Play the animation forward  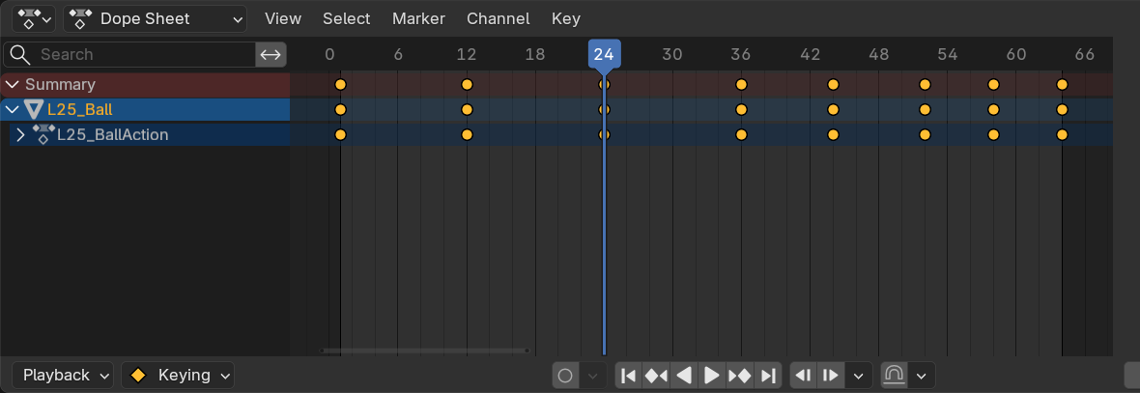click(712, 377)
